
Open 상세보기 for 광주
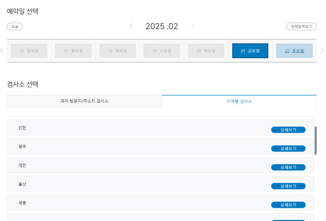tap(288, 149)
